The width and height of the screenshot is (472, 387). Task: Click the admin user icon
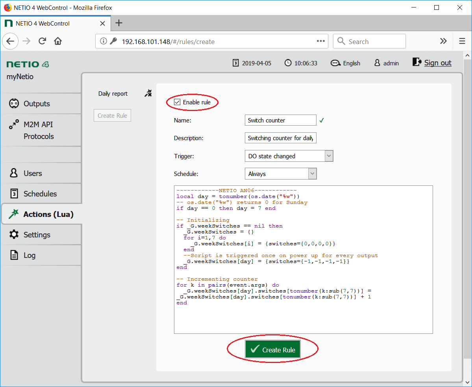click(377, 63)
